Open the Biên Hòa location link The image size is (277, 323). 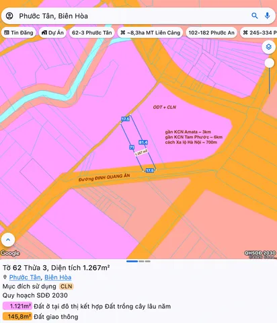[x=58, y=277]
